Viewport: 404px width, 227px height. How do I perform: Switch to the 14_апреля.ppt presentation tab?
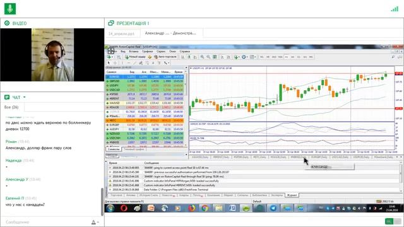coord(121,33)
